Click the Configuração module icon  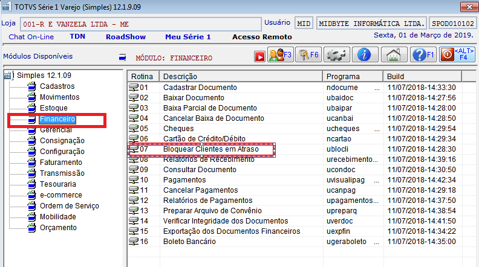[x=32, y=152]
